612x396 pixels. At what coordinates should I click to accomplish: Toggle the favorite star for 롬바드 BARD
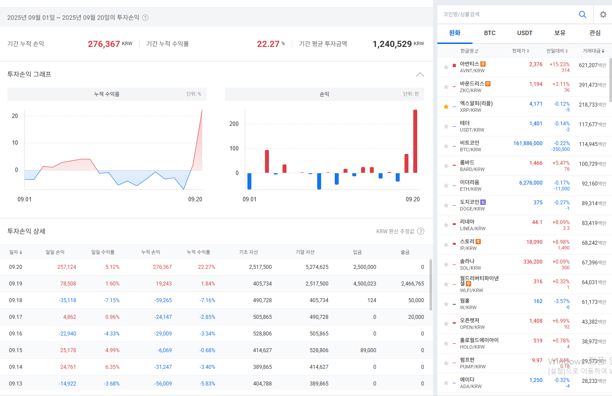[x=446, y=166]
